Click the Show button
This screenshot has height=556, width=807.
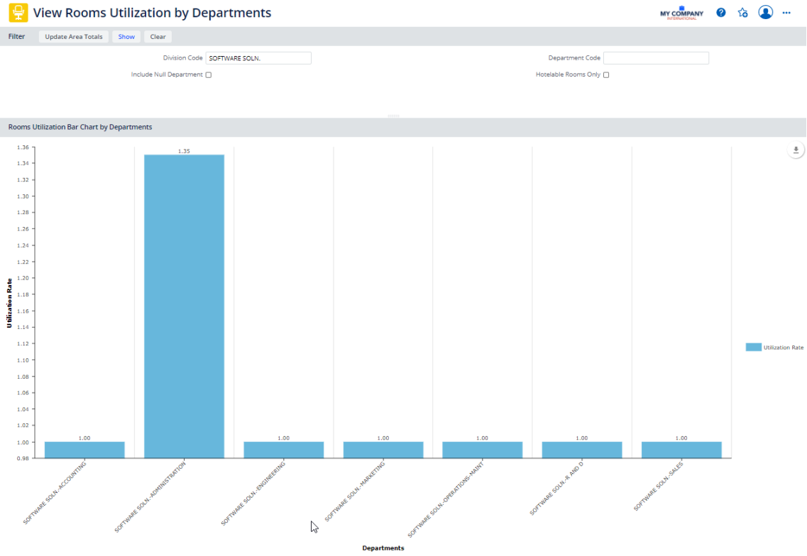click(x=126, y=36)
